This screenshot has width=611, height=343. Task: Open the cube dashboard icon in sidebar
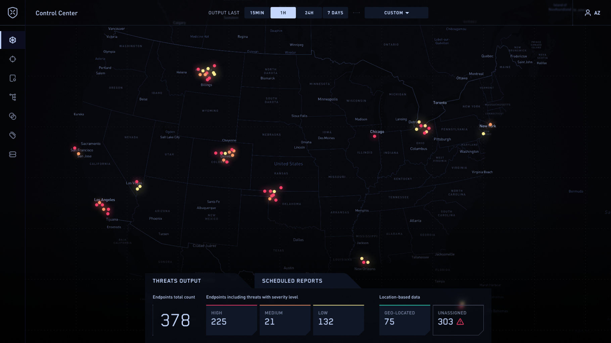click(13, 40)
